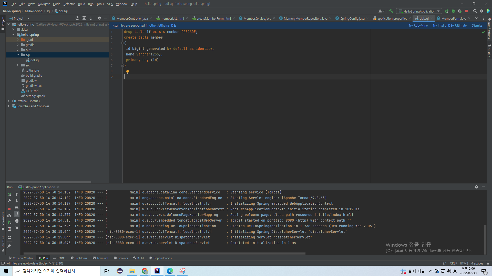
Task: Expand the src folder in project tree
Action: [18, 65]
